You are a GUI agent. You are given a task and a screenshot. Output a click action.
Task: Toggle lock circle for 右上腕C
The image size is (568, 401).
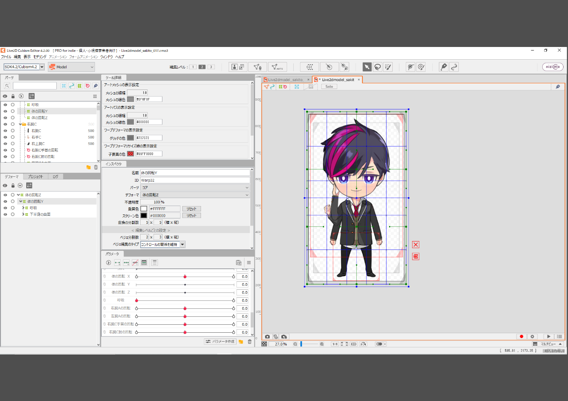tap(13, 144)
